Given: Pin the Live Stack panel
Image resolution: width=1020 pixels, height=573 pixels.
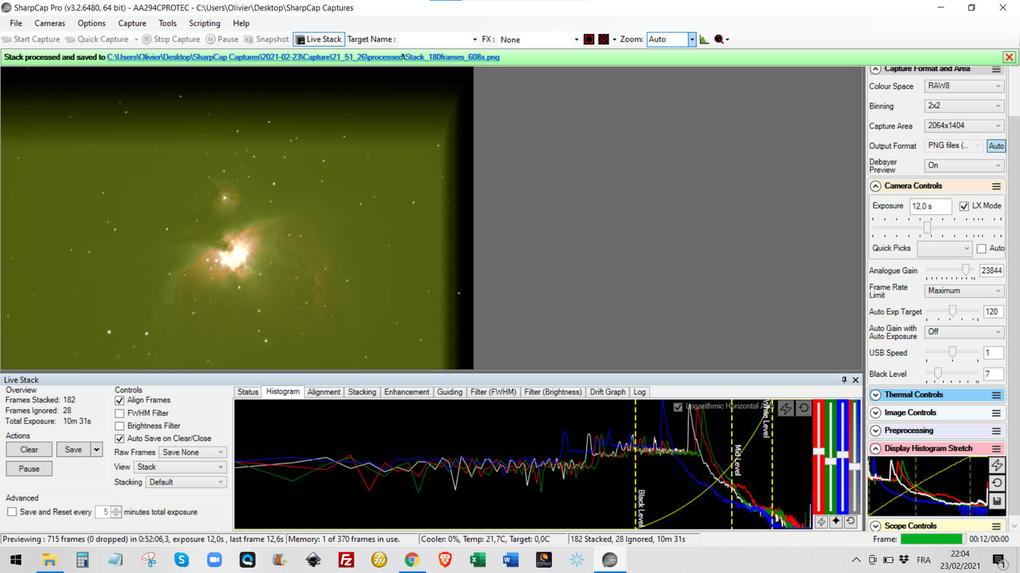Looking at the screenshot, I should [x=844, y=380].
